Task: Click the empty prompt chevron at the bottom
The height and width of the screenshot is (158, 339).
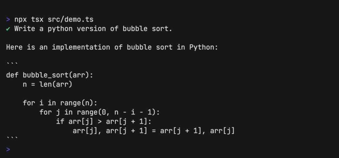Action: tap(8, 149)
